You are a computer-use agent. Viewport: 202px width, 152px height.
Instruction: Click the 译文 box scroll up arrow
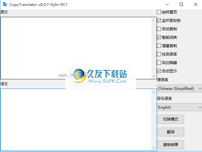[x=153, y=92]
